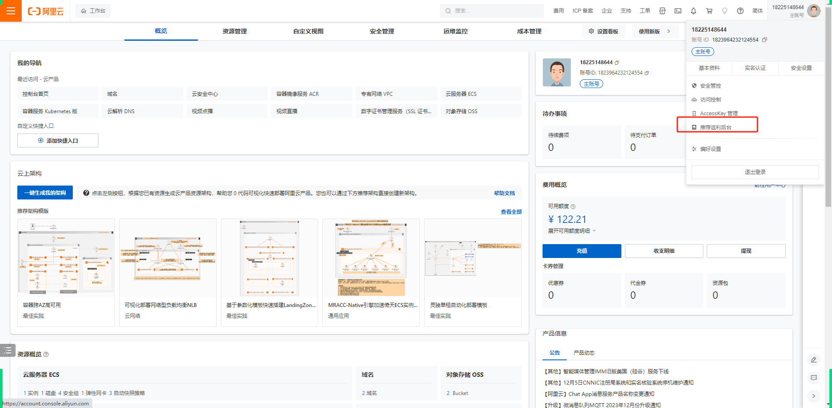Open the floating list panel icon at left edge
Screen dimensions: 832x408
tap(8, 350)
